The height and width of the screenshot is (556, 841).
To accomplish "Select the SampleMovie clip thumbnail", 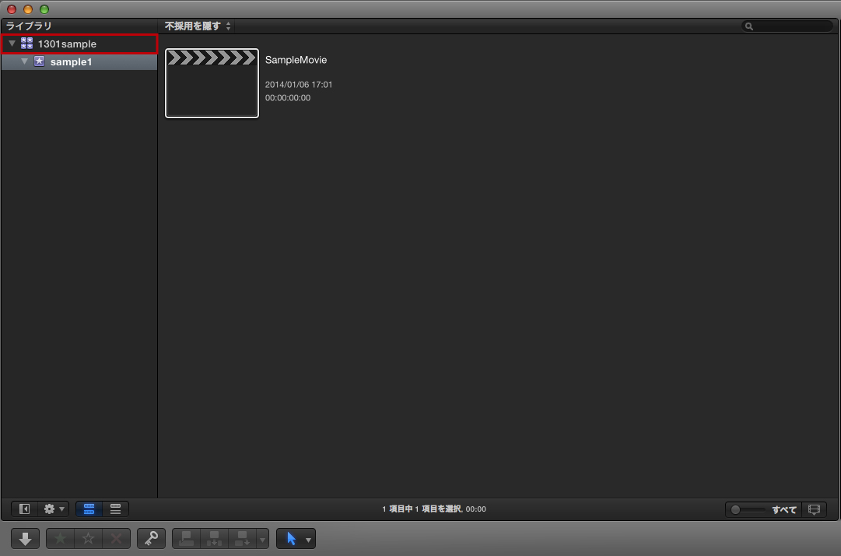I will pyautogui.click(x=212, y=83).
